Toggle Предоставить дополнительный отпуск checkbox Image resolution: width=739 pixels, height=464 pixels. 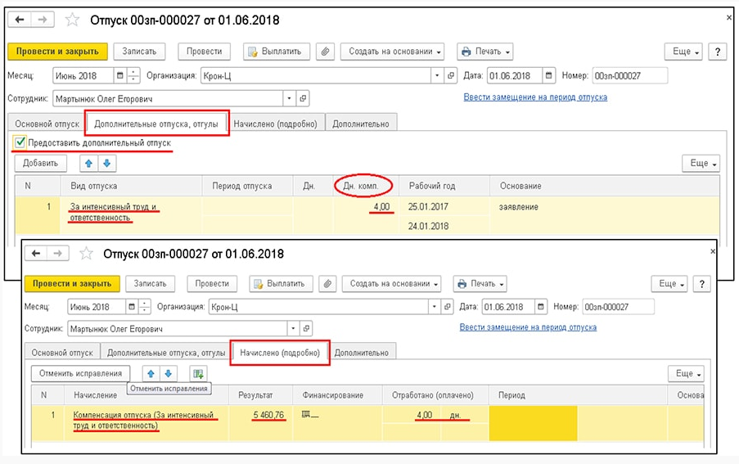pyautogui.click(x=20, y=142)
